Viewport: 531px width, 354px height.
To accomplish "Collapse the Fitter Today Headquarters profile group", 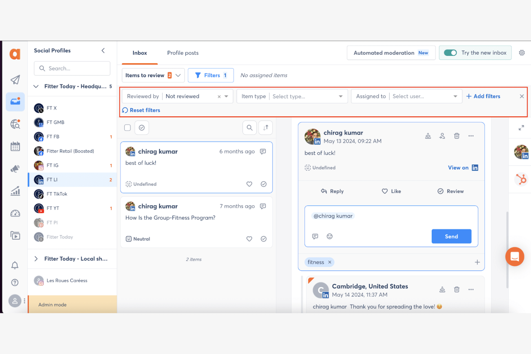I will coord(36,86).
